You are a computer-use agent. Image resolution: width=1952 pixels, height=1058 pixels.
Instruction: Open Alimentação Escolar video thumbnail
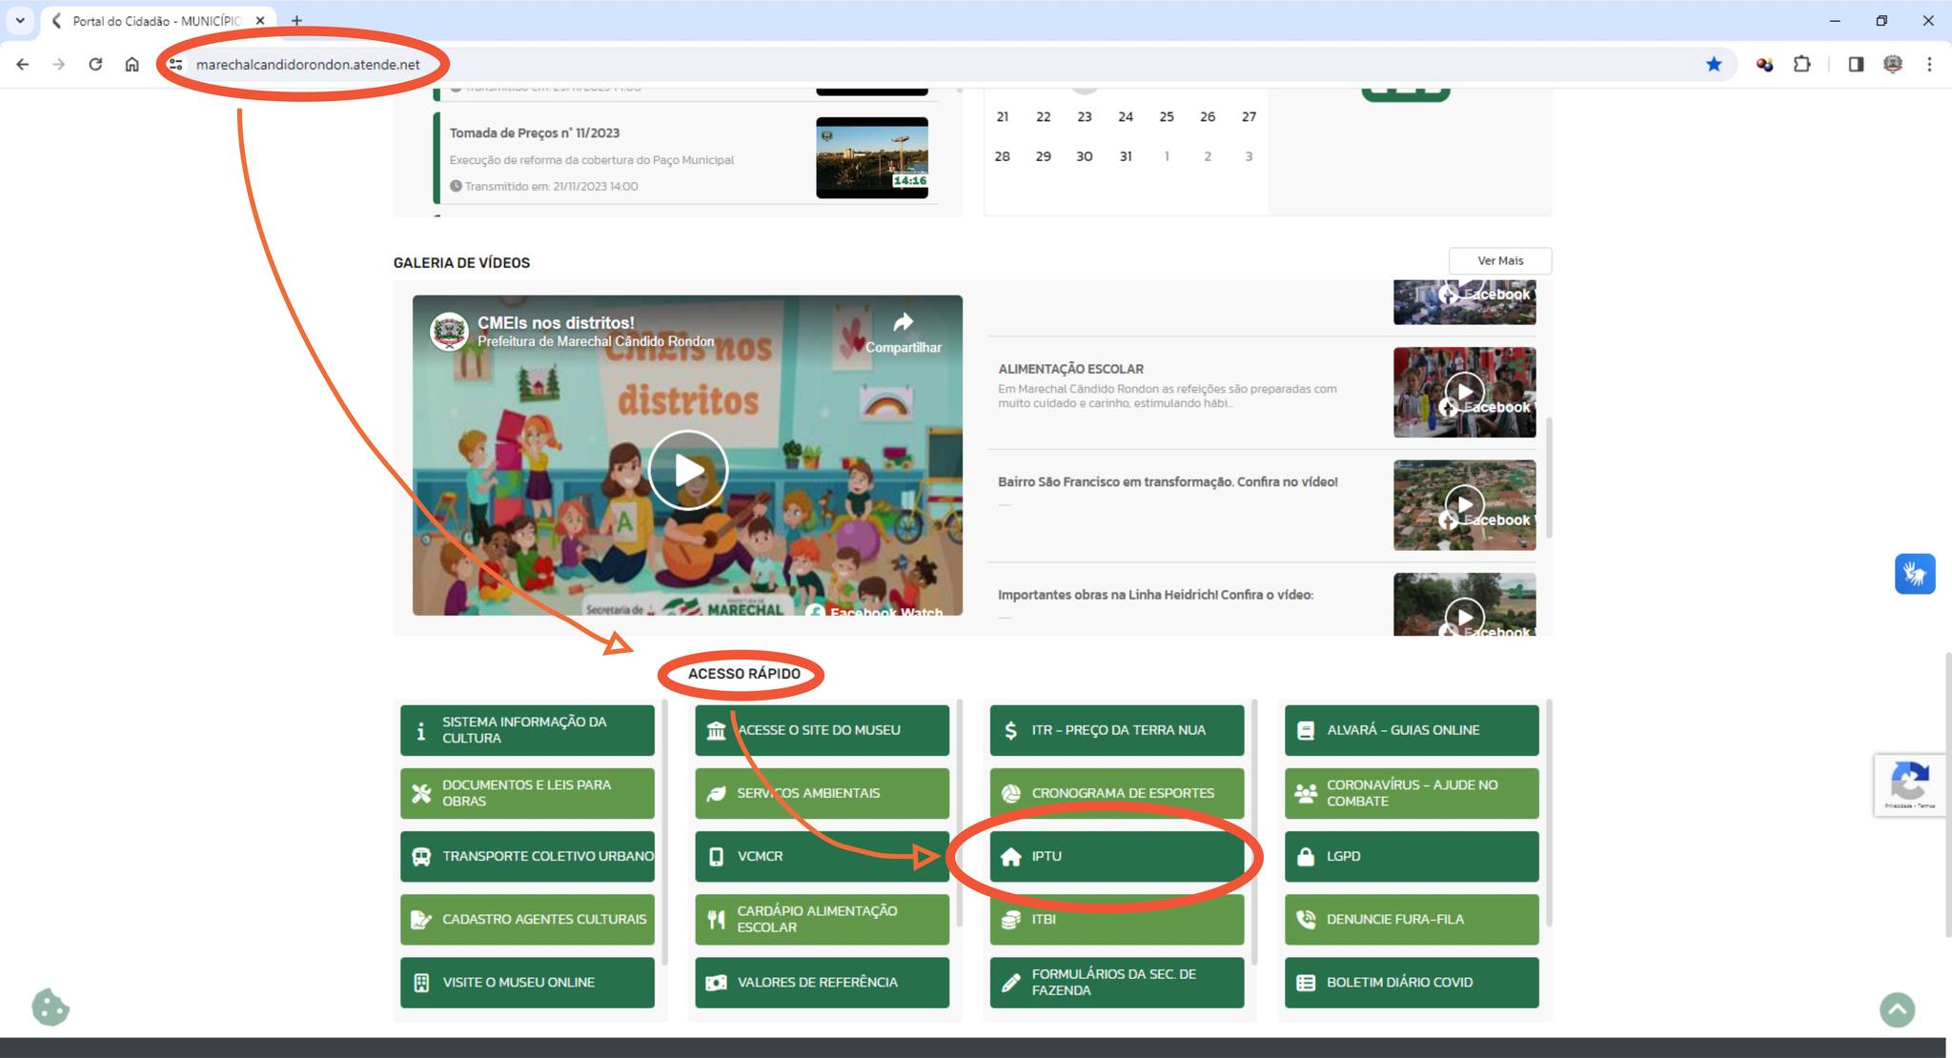point(1464,392)
